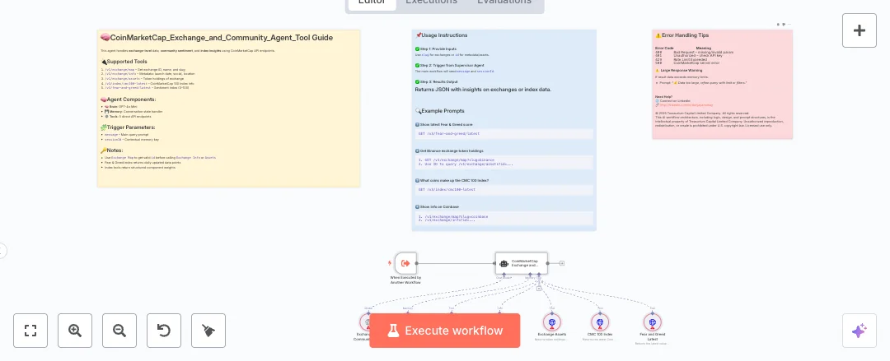
Task: Reset the canvas zoom level
Action: click(164, 331)
